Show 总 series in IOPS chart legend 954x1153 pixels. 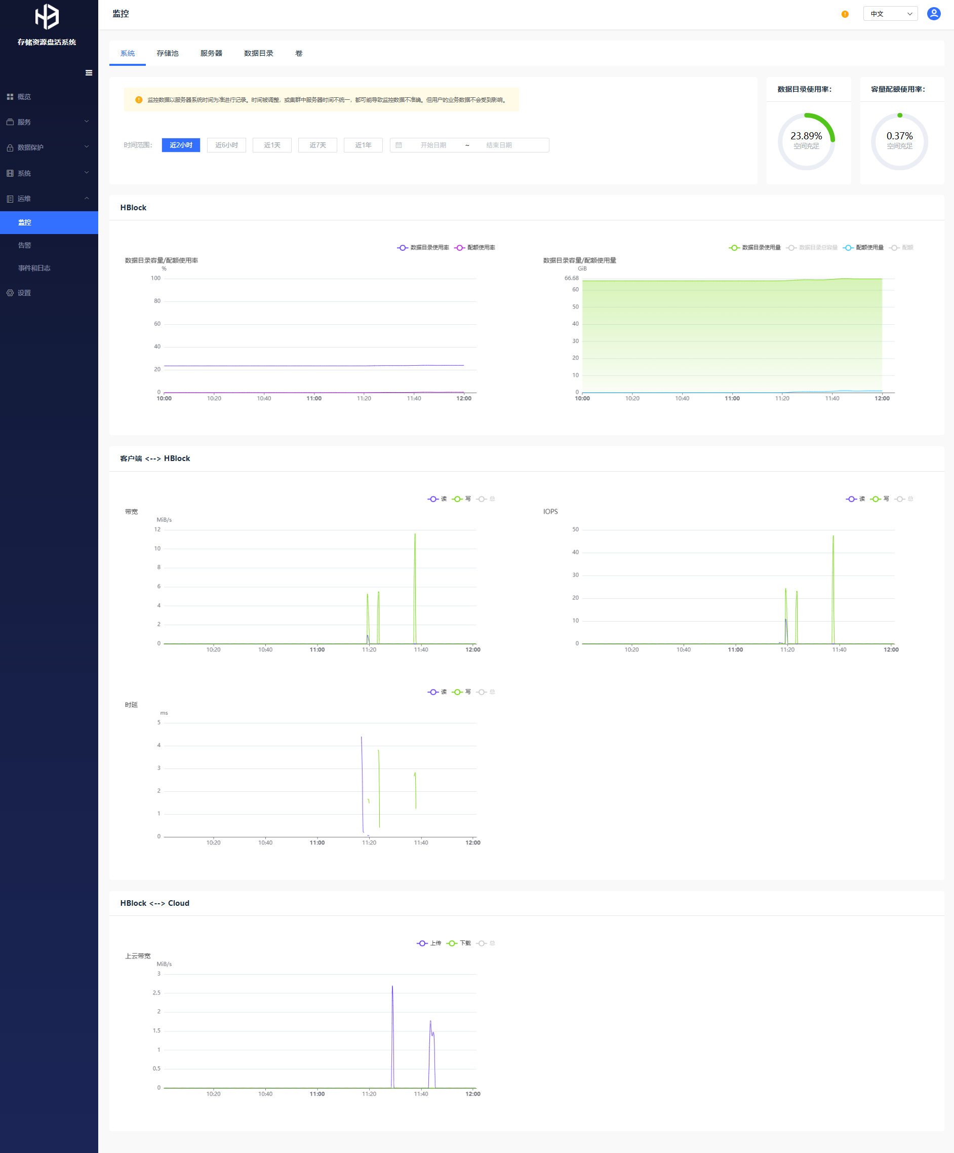coord(904,499)
